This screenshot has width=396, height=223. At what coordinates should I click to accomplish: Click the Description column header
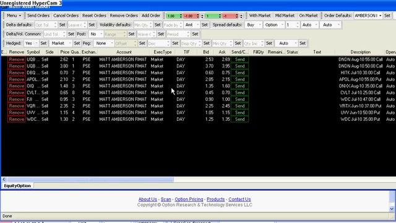[x=360, y=52]
